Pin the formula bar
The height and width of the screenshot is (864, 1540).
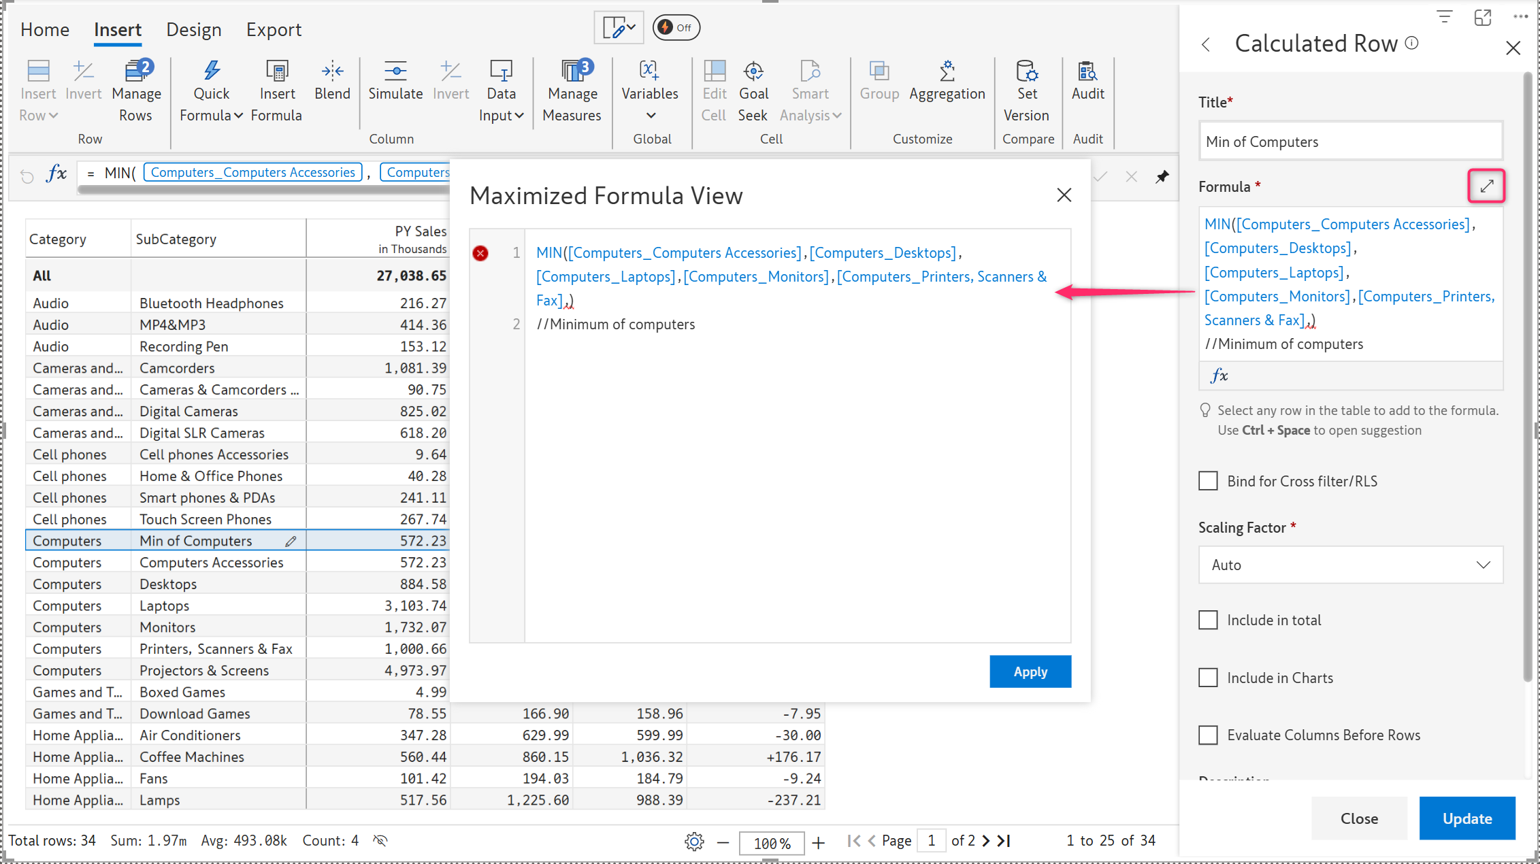click(x=1162, y=177)
